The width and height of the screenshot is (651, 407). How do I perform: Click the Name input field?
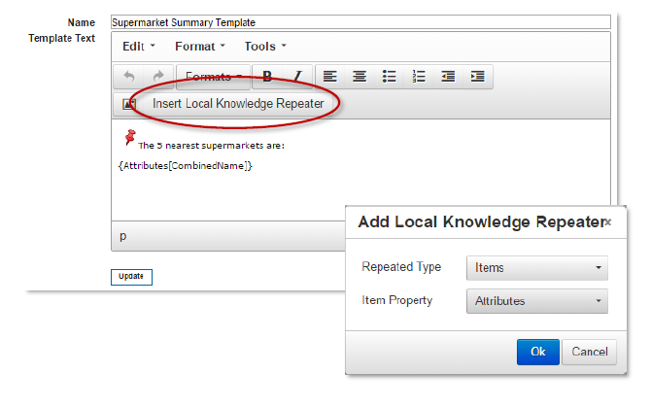tap(360, 21)
